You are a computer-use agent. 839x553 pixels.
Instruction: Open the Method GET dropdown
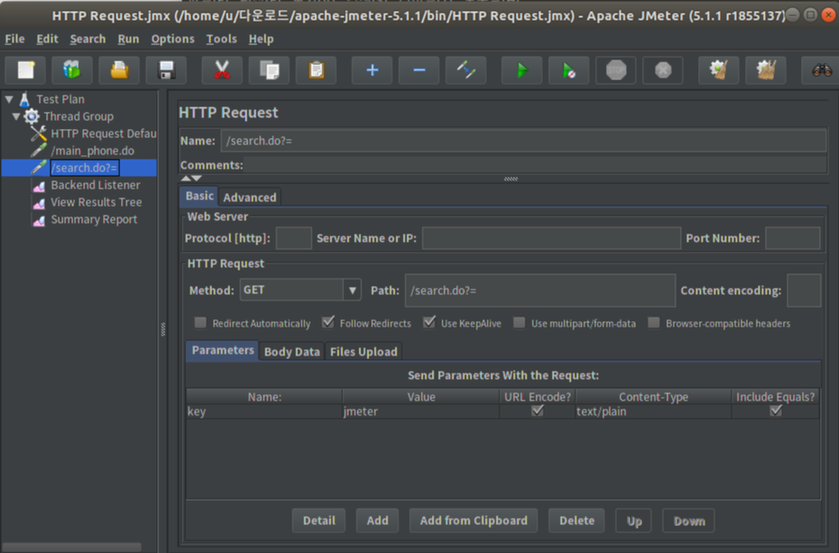tap(352, 290)
